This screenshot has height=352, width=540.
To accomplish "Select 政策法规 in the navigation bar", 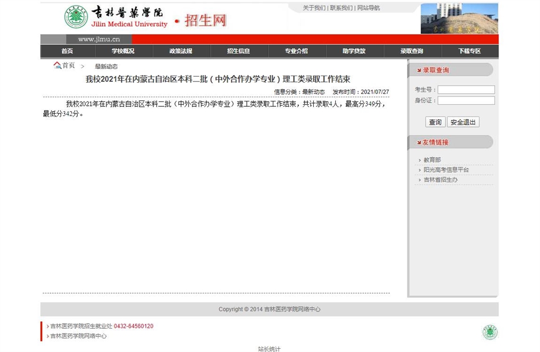I will pos(181,51).
